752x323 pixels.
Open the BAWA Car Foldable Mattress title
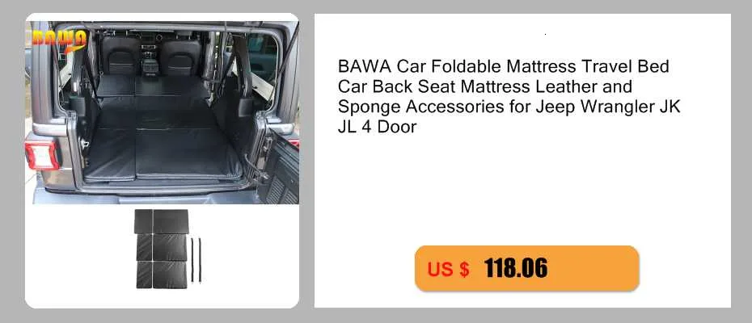pos(509,96)
